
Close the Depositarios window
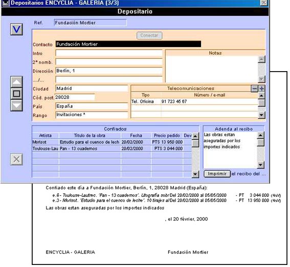click(x=264, y=3)
